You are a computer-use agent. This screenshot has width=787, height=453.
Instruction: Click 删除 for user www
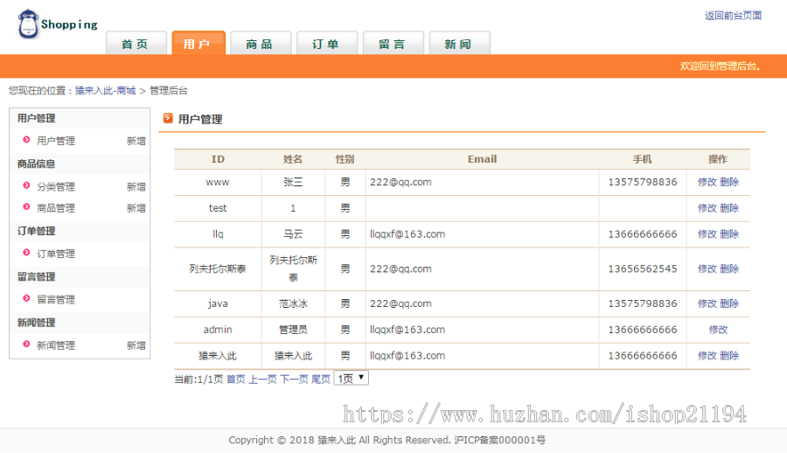pos(729,182)
